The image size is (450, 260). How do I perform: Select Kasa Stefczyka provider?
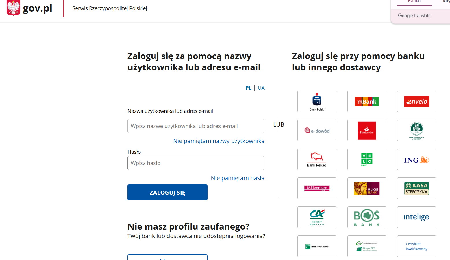click(416, 188)
